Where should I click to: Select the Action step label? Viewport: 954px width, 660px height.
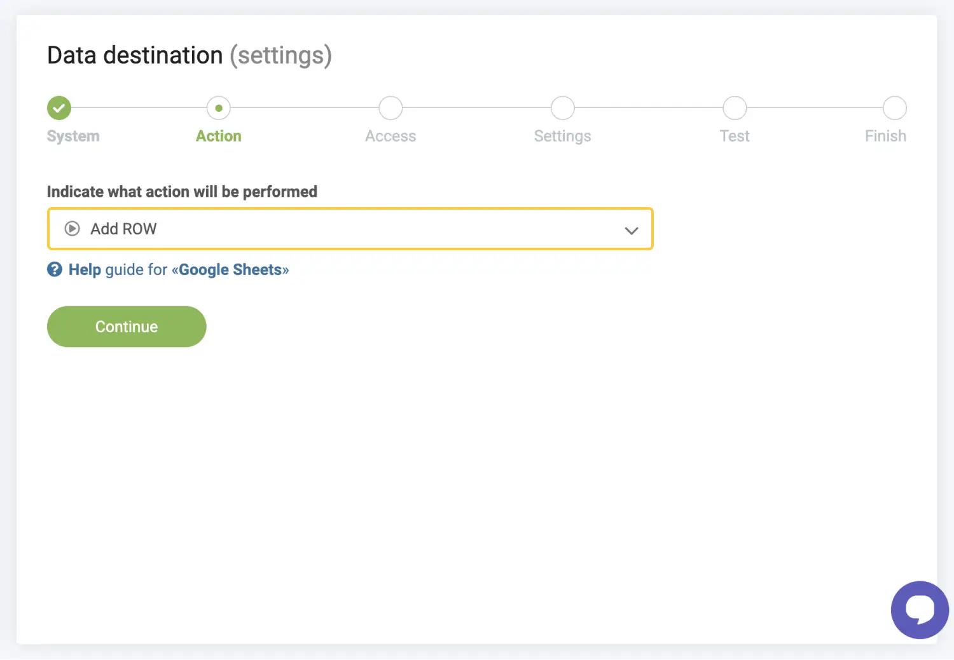click(219, 136)
